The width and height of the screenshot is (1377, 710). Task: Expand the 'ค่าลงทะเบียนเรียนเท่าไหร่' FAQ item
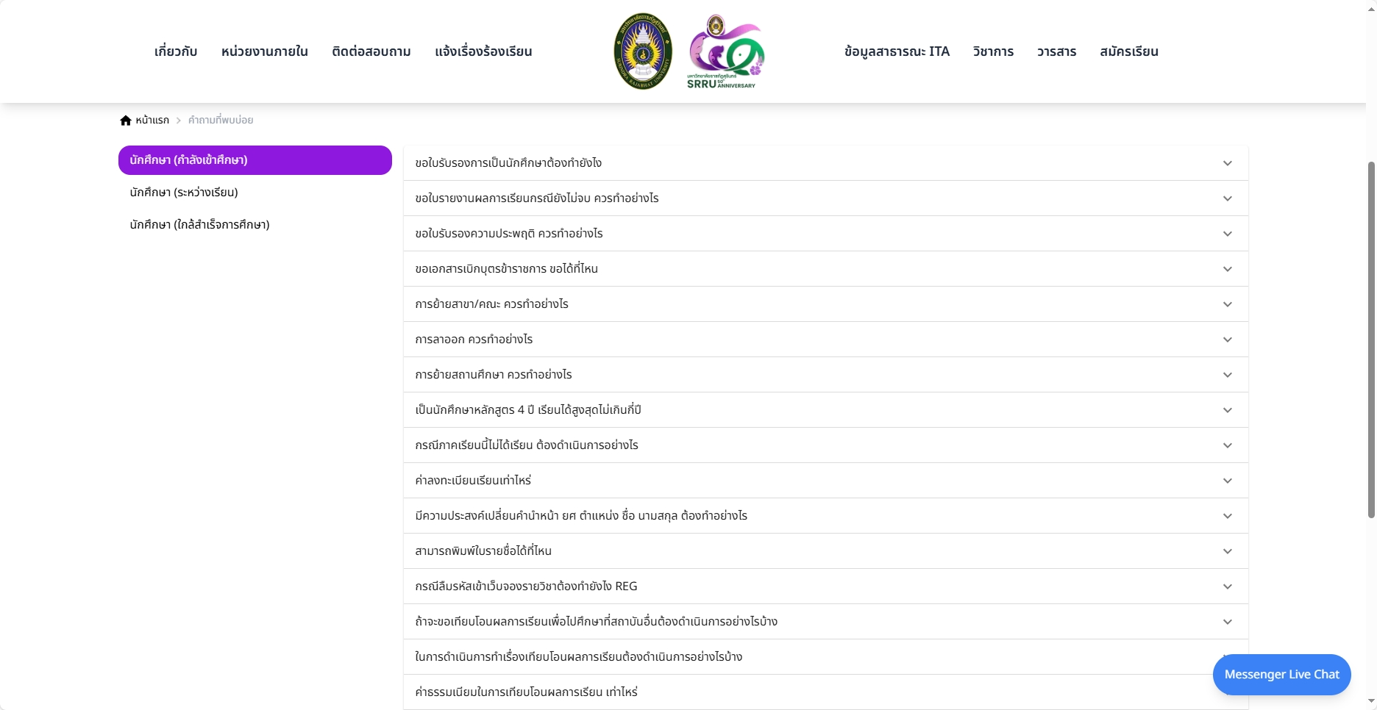[x=822, y=480]
